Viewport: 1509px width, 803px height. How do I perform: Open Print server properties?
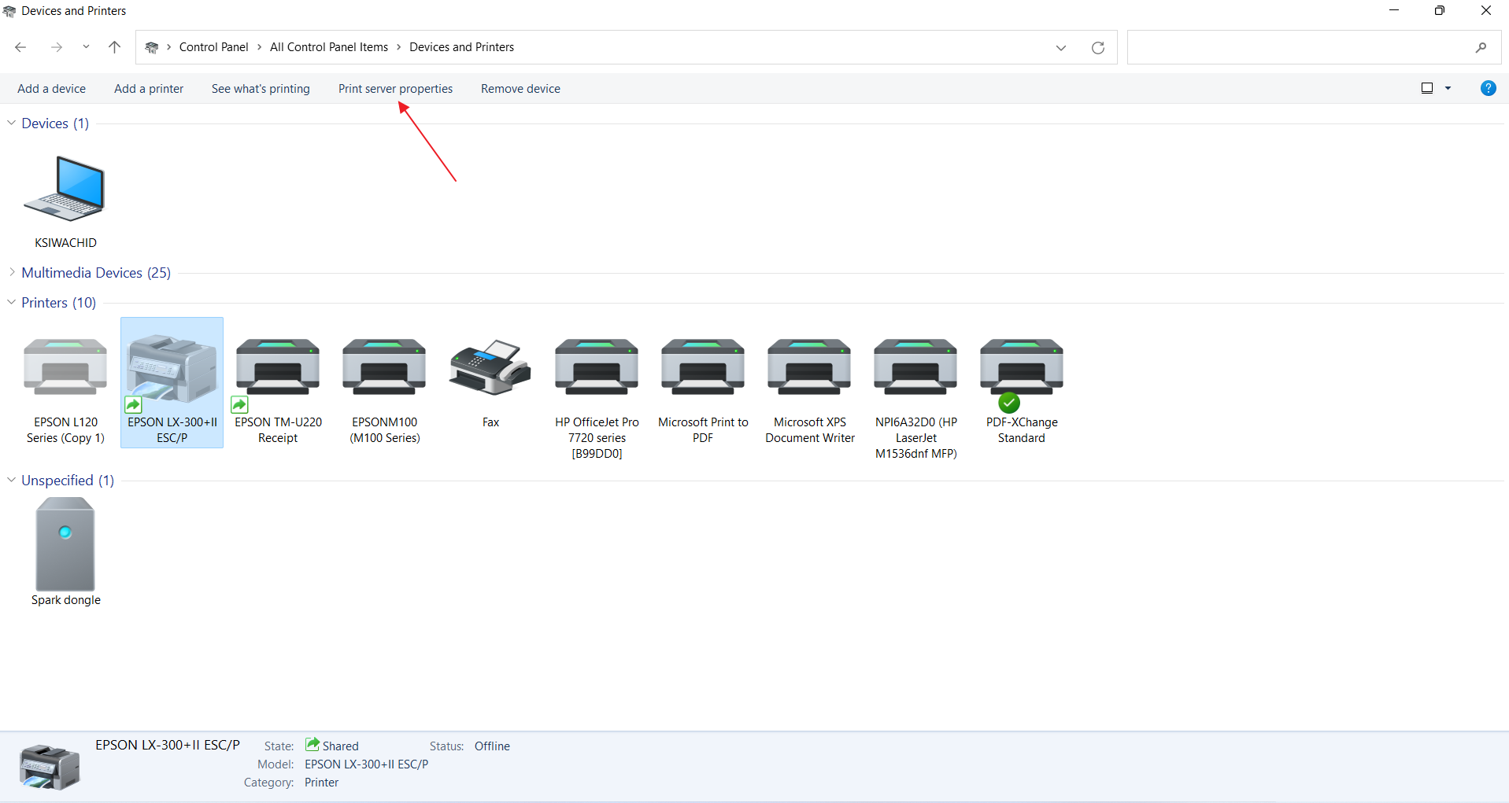tap(395, 89)
